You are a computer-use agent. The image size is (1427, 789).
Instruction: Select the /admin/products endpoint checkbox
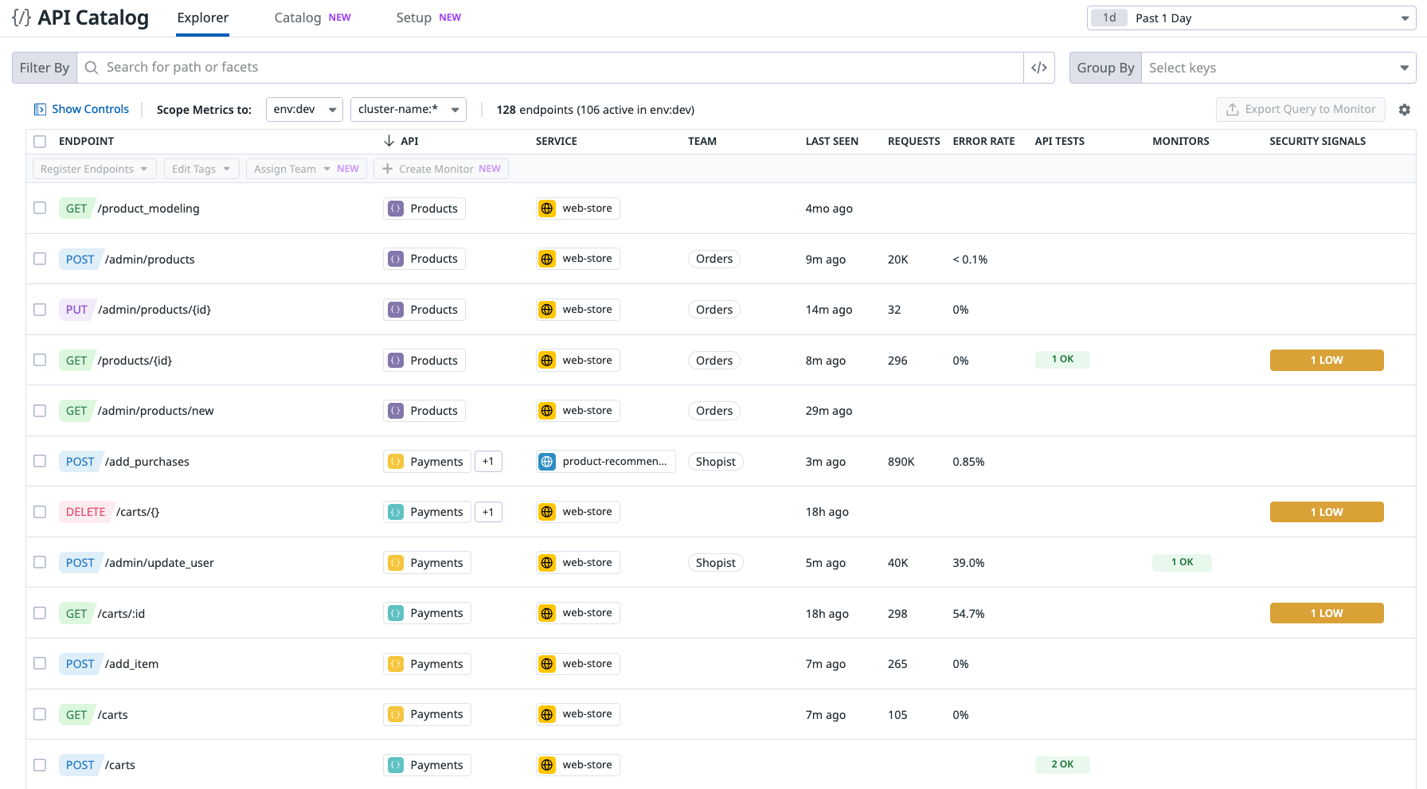[40, 259]
